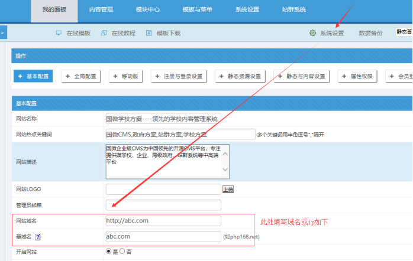Click the 网站域名 input field

(x=163, y=221)
